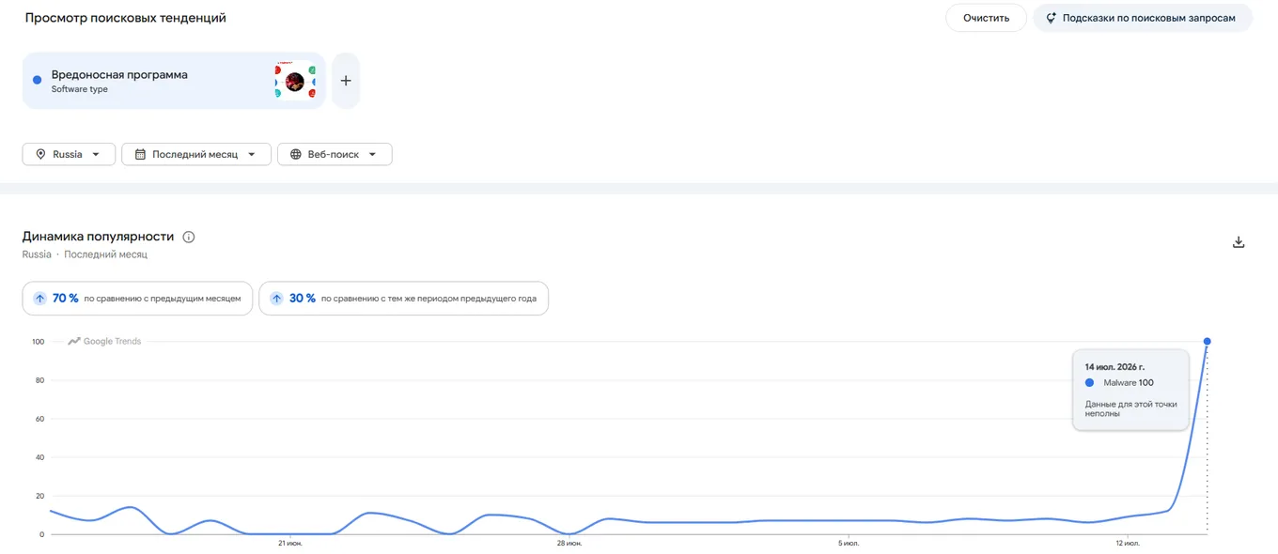Open the info icon beside Динамика популярности
The image size is (1278, 554).
point(189,237)
